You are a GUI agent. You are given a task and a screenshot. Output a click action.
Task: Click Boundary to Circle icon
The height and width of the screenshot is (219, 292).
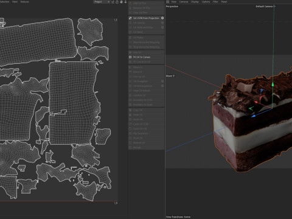click(130, 100)
